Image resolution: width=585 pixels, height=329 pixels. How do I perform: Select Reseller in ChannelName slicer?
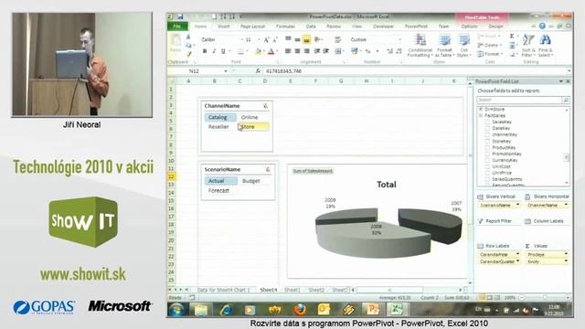click(220, 127)
